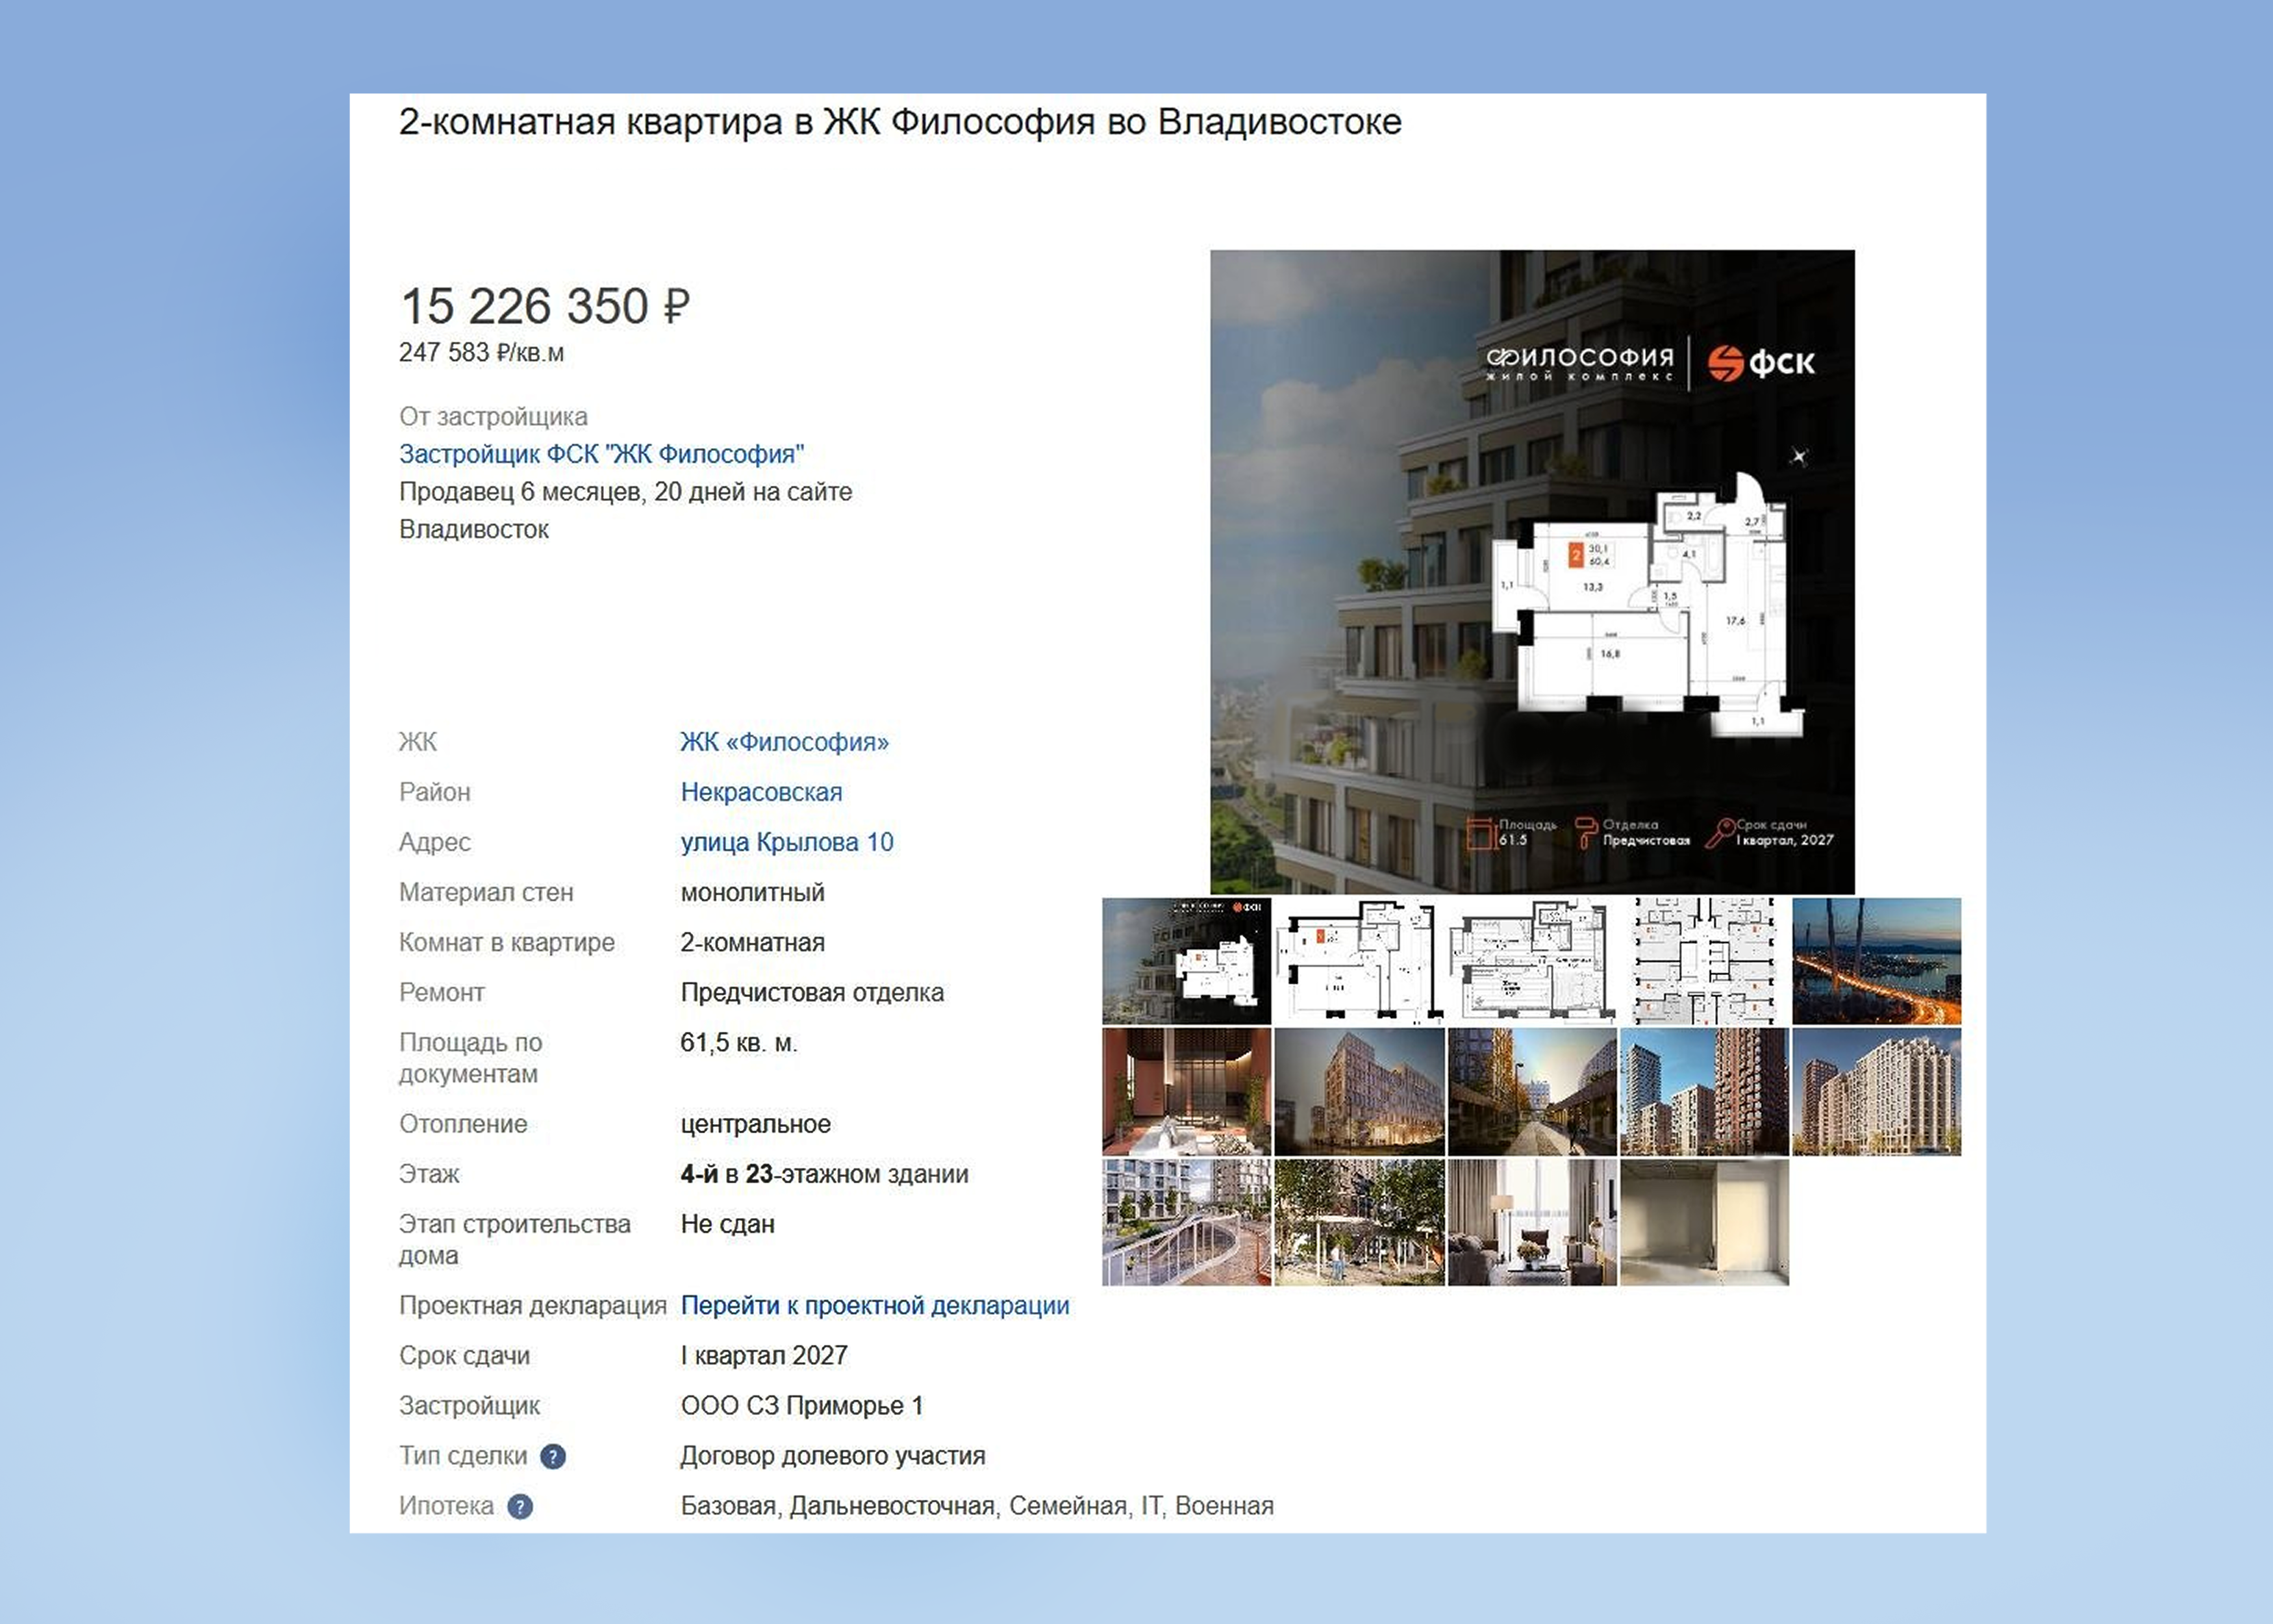Select second thumbnail with apartment floor plan
2273x1624 pixels.
[1359, 961]
